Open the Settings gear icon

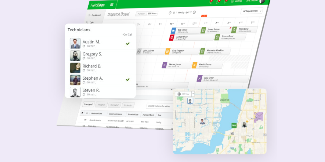[232, 1]
